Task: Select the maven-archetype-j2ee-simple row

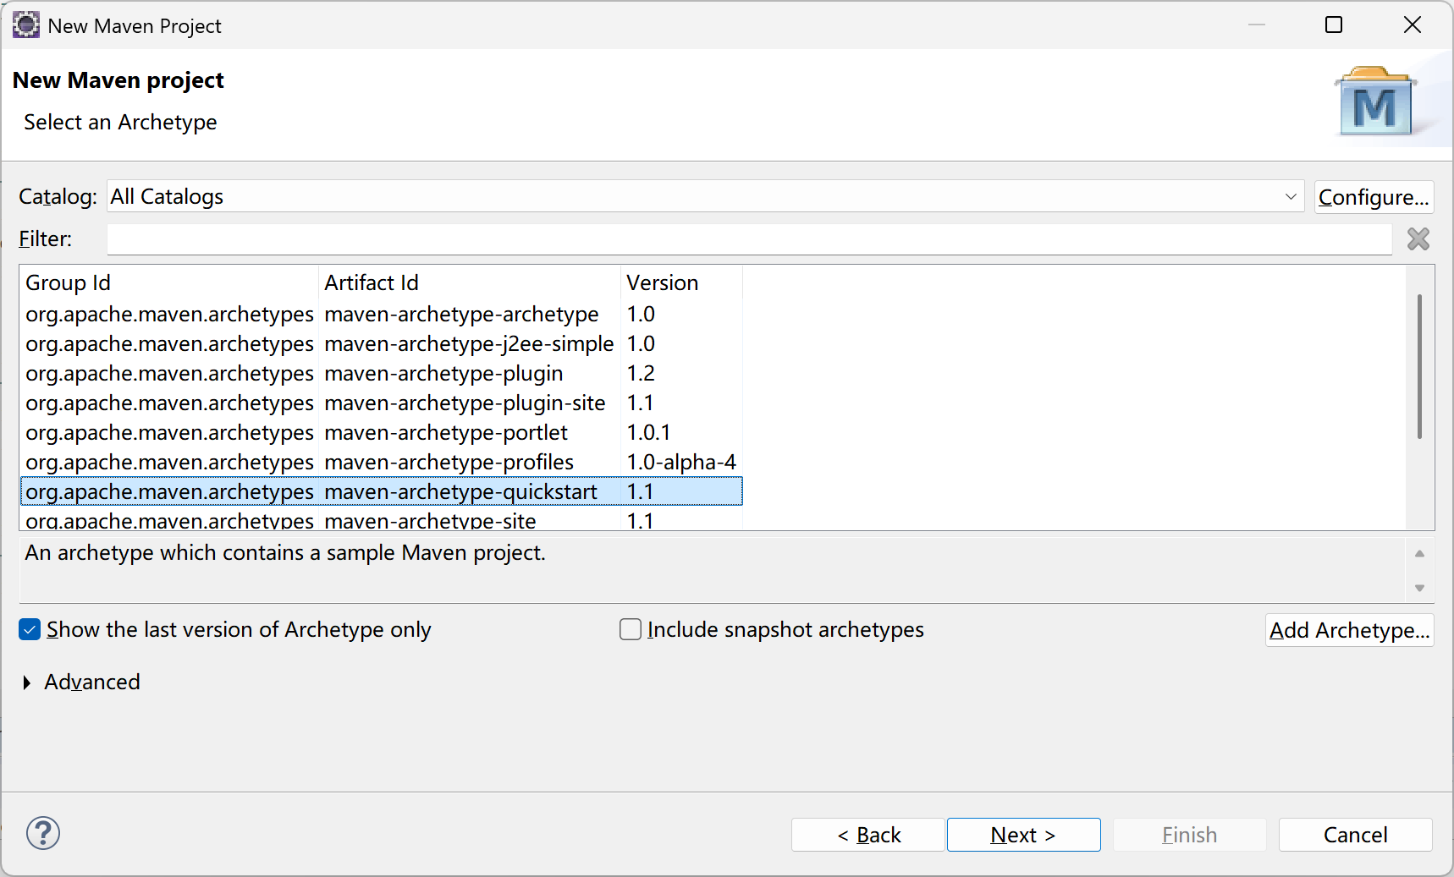Action: pos(381,343)
